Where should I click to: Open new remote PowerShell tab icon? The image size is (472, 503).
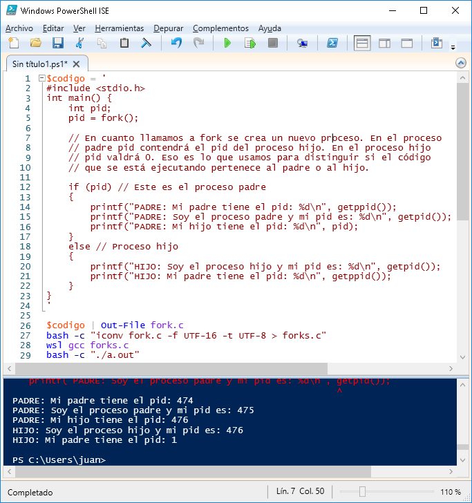pyautogui.click(x=302, y=43)
